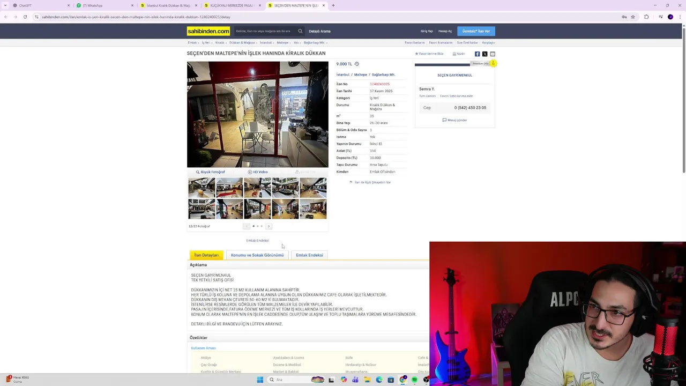This screenshot has width=686, height=386.
Task: Click listing number 1240240025
Action: (379, 84)
